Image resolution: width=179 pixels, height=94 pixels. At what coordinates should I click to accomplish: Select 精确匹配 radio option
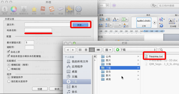tap(9, 69)
